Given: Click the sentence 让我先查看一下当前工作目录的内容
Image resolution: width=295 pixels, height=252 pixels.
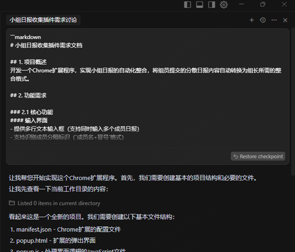Looking at the screenshot, I should pyautogui.click(x=59, y=189).
